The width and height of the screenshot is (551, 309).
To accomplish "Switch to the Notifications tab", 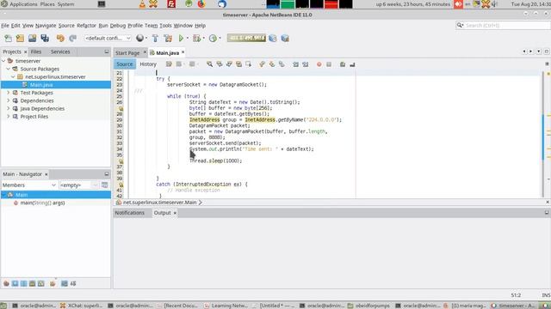I will coord(130,213).
